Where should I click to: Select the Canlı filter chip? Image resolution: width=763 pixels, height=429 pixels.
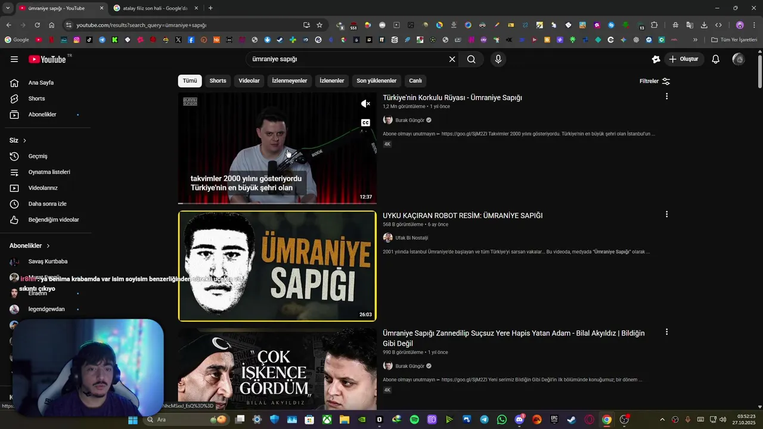415,81
